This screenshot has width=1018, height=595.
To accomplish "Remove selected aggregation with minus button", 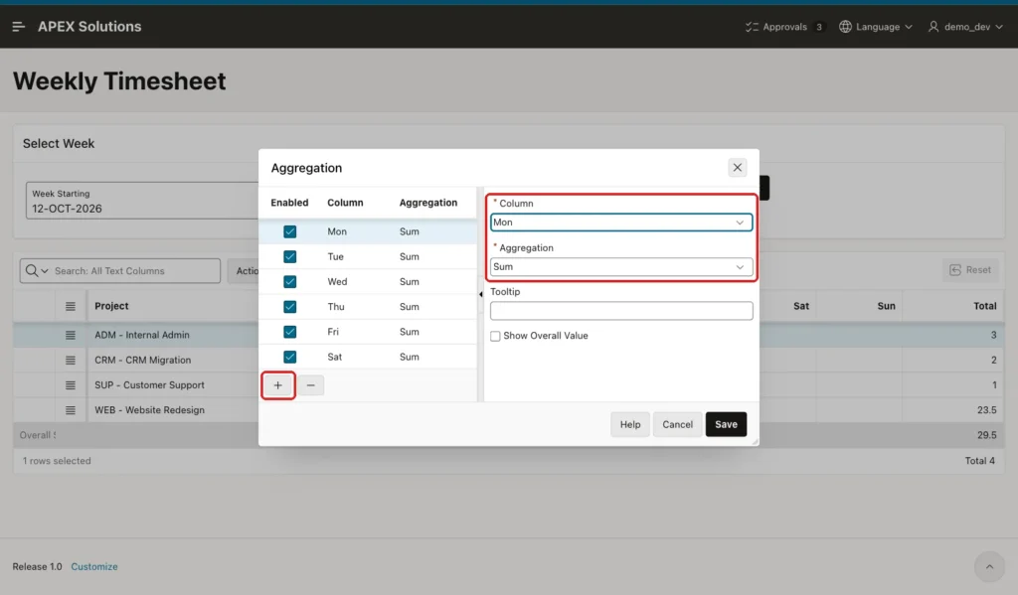I will pyautogui.click(x=311, y=385).
